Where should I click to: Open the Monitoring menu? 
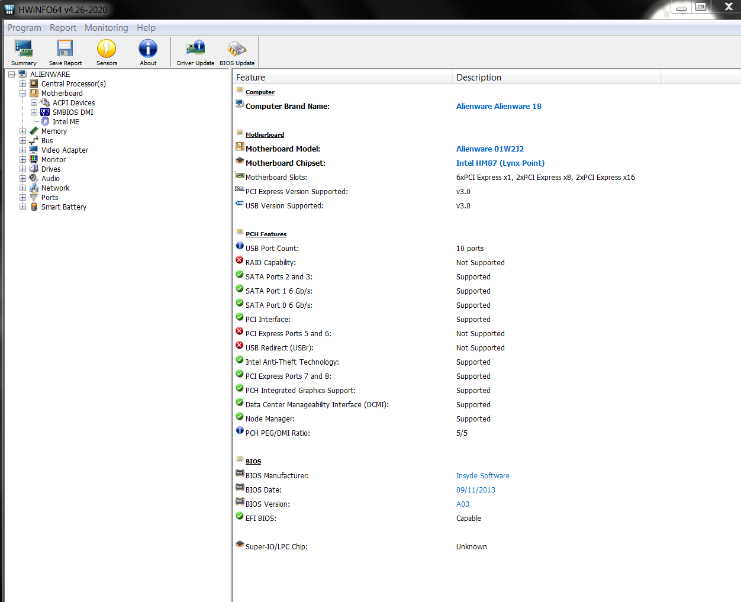pos(107,28)
